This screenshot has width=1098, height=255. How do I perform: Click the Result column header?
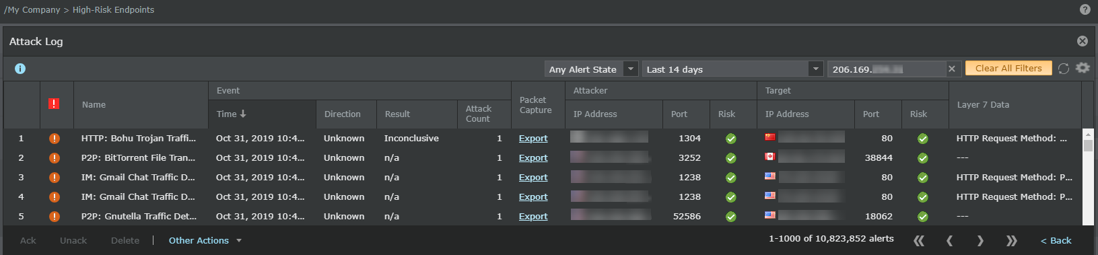[x=397, y=114]
